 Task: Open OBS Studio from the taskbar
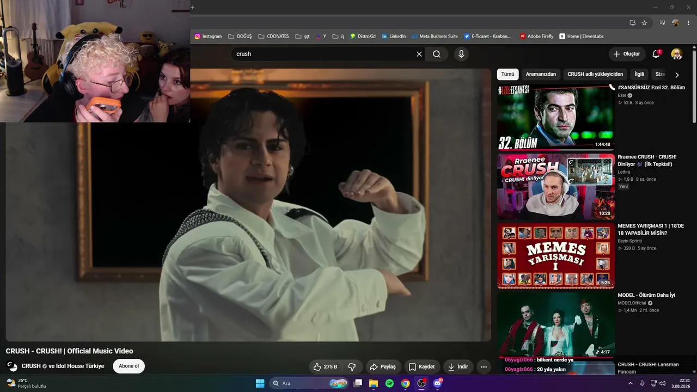click(x=421, y=383)
